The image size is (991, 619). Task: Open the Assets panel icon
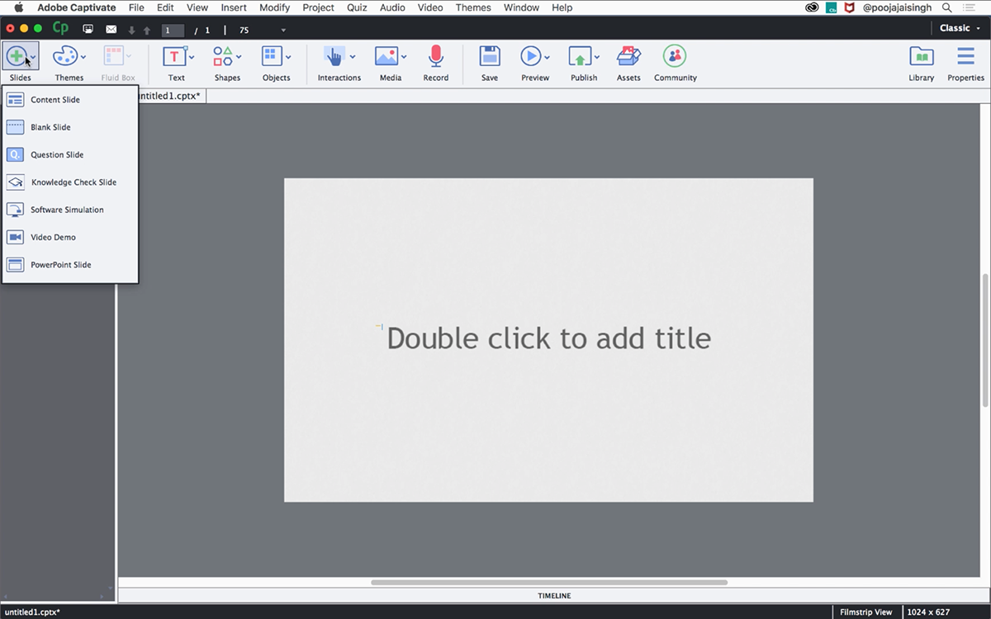tap(628, 56)
